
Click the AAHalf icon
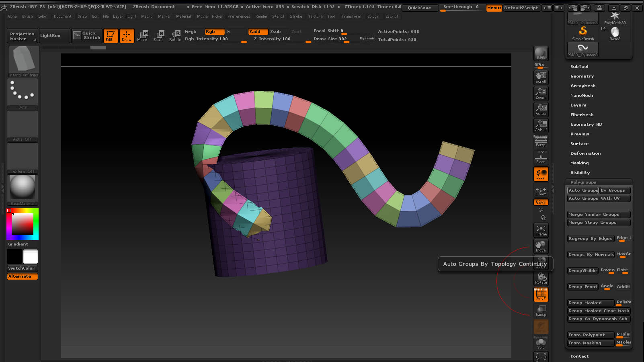coord(541,125)
